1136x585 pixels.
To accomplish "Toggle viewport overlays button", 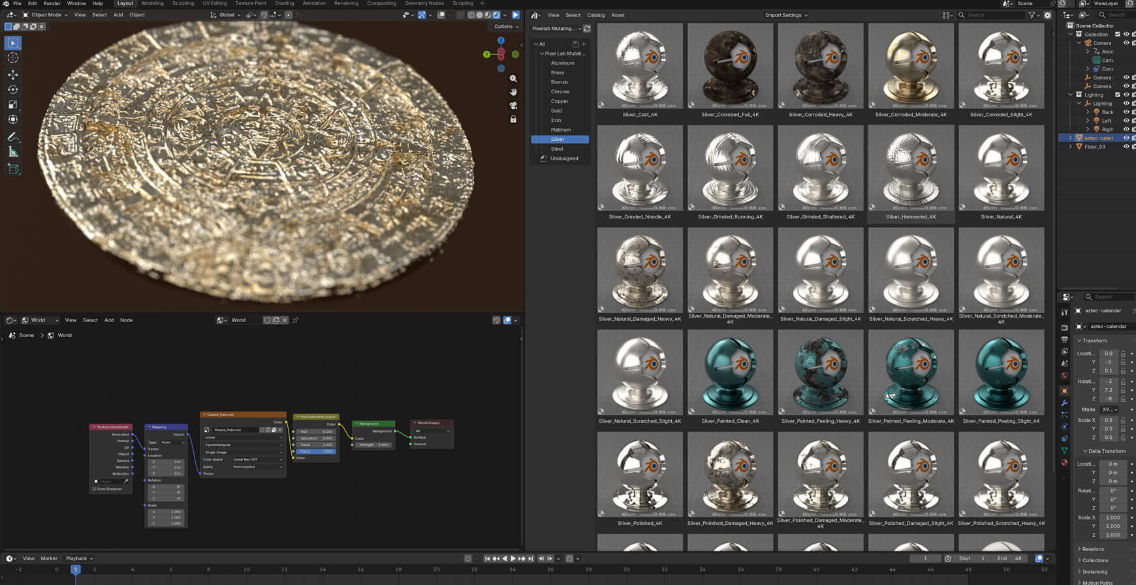I will coord(442,15).
